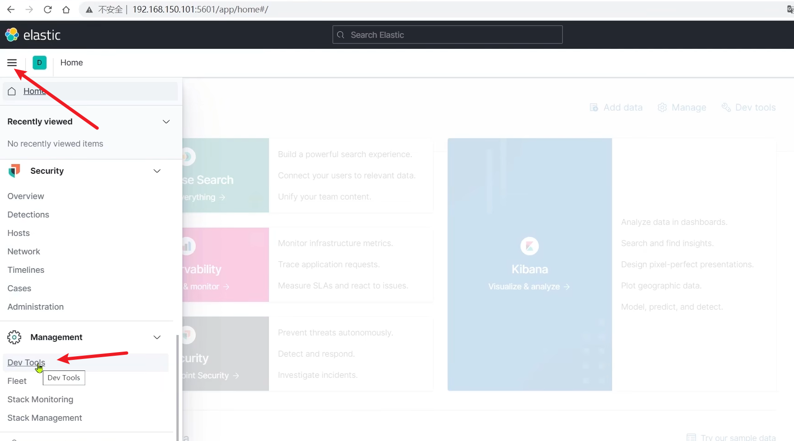
Task: Click the Recently viewed heading
Action: point(40,122)
